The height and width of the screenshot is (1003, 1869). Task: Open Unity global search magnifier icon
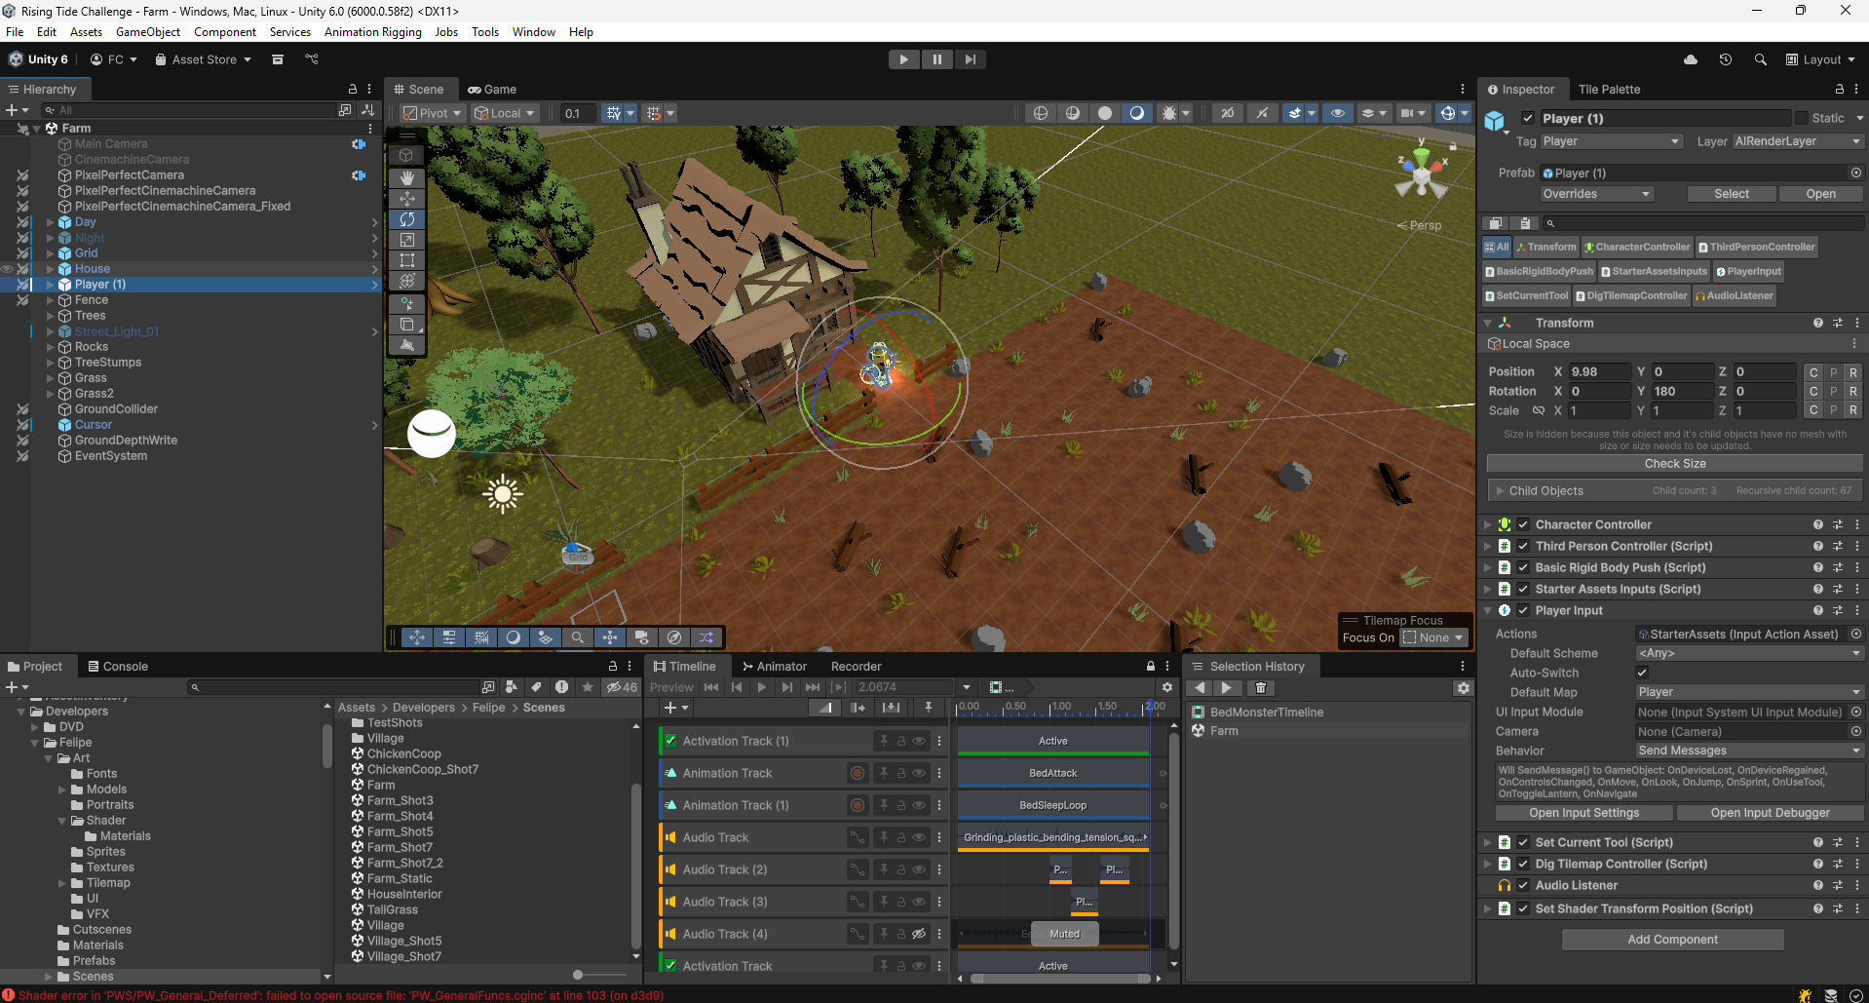pyautogui.click(x=1760, y=59)
